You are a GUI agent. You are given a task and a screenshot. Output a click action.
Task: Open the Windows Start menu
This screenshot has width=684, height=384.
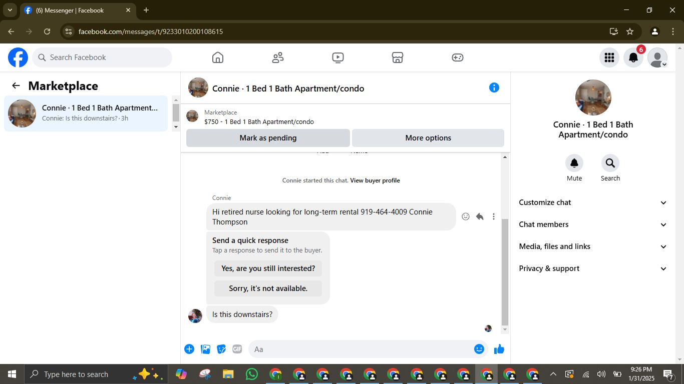click(12, 374)
